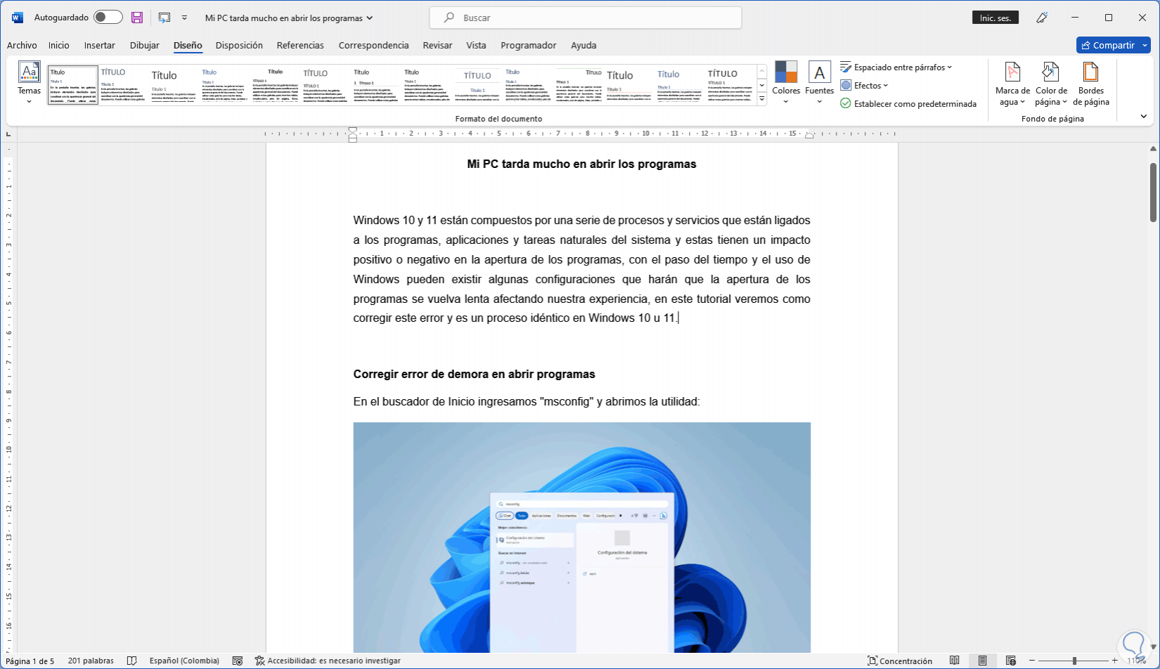Open Bordes de página dialog
The image size is (1160, 669).
[x=1091, y=83]
